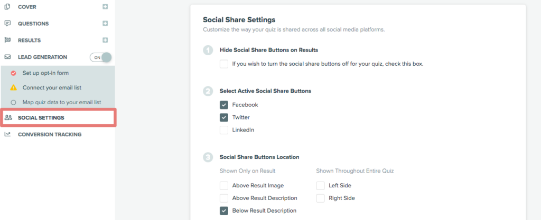Expand Results section with plus button
This screenshot has width=541, height=220.
click(x=105, y=40)
